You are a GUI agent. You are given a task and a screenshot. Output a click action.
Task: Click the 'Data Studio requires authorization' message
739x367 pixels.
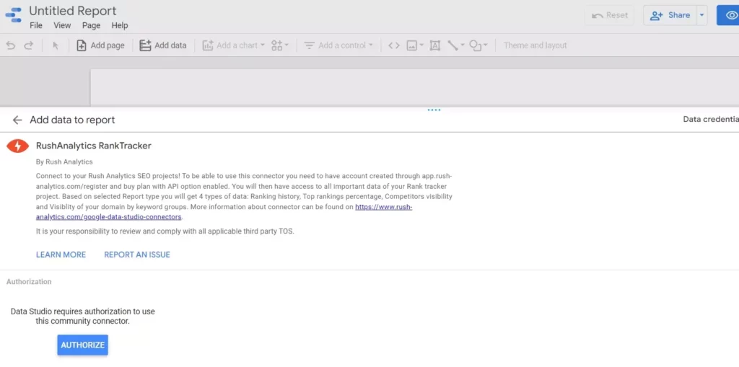(x=82, y=316)
